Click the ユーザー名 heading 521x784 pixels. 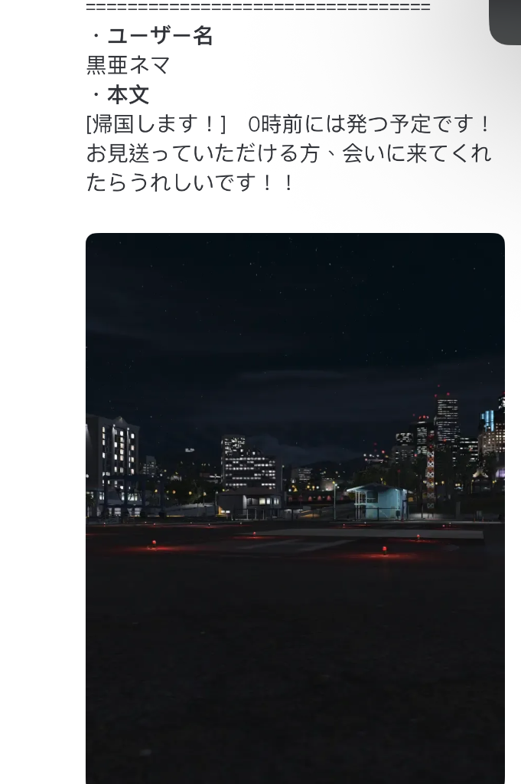(160, 36)
